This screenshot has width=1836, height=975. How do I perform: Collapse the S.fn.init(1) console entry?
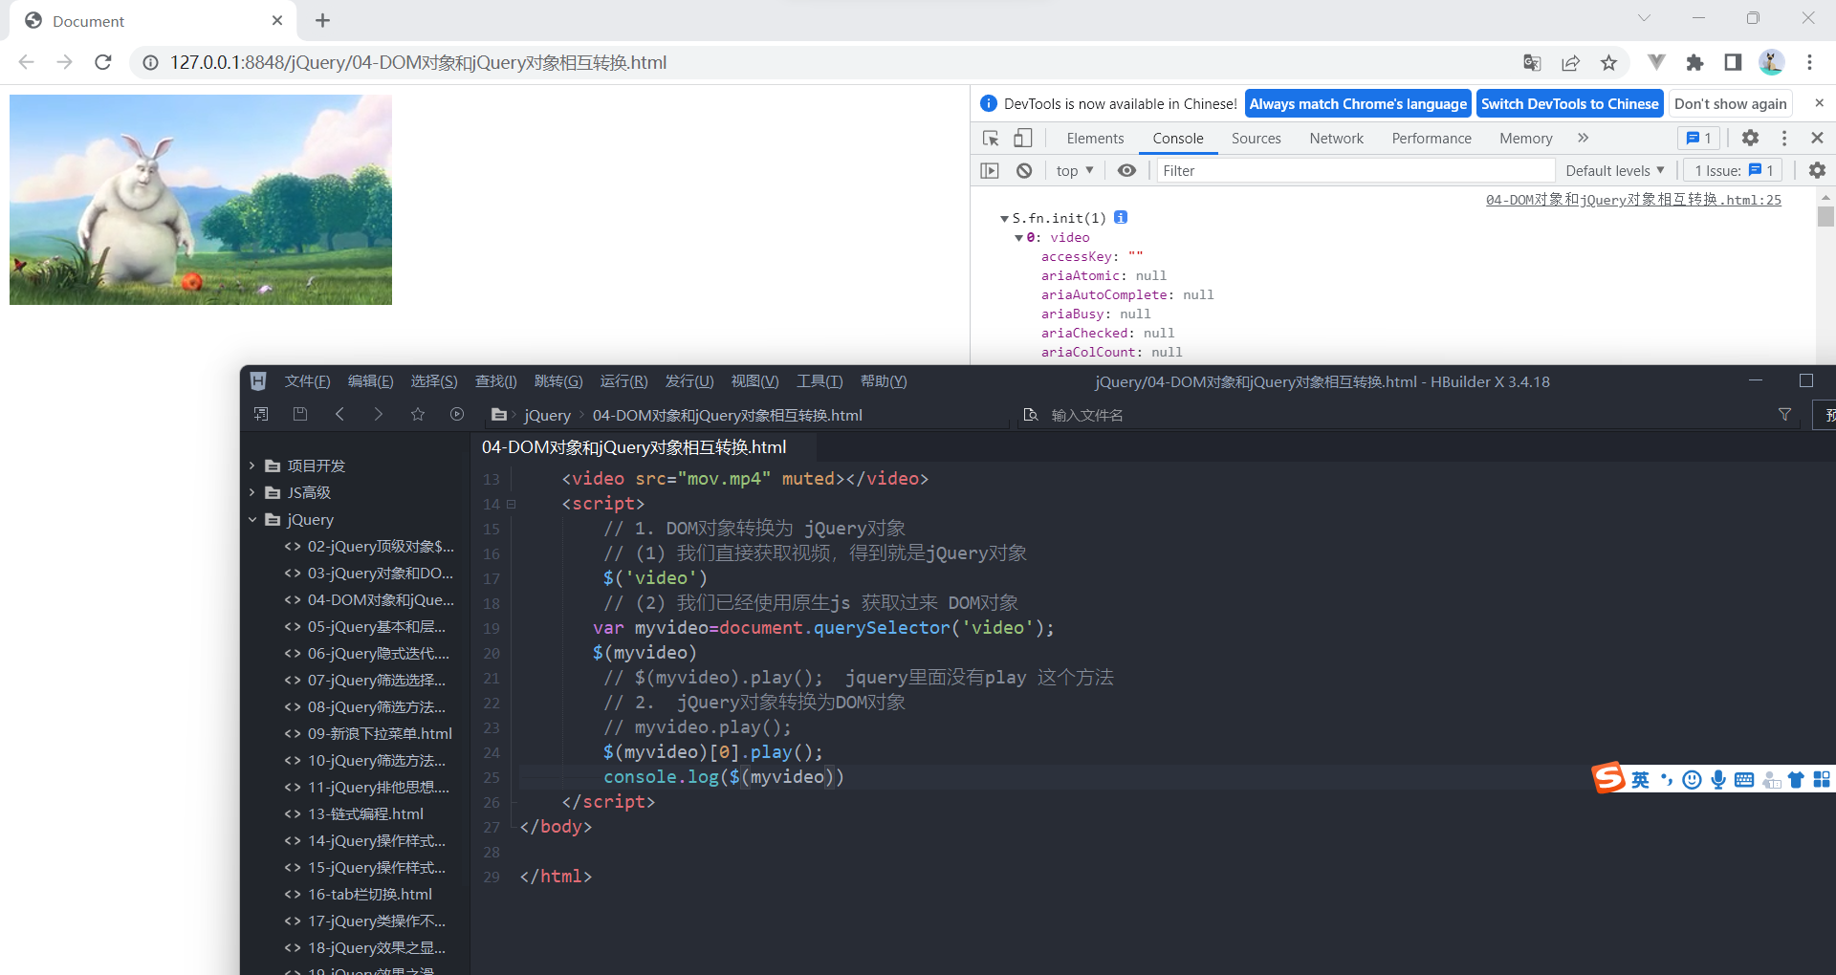(x=1005, y=217)
